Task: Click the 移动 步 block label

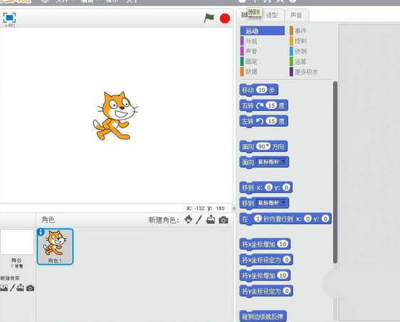Action: (x=248, y=90)
